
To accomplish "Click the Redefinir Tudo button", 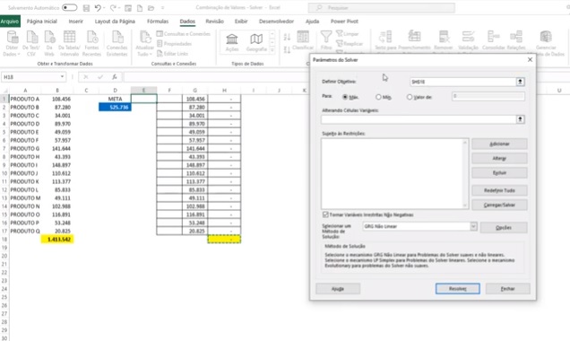I will click(x=499, y=190).
